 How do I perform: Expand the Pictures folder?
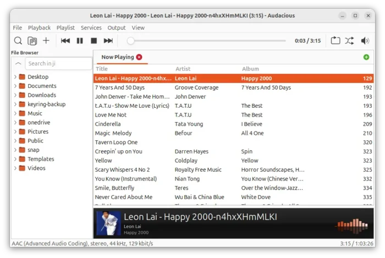click(15, 131)
